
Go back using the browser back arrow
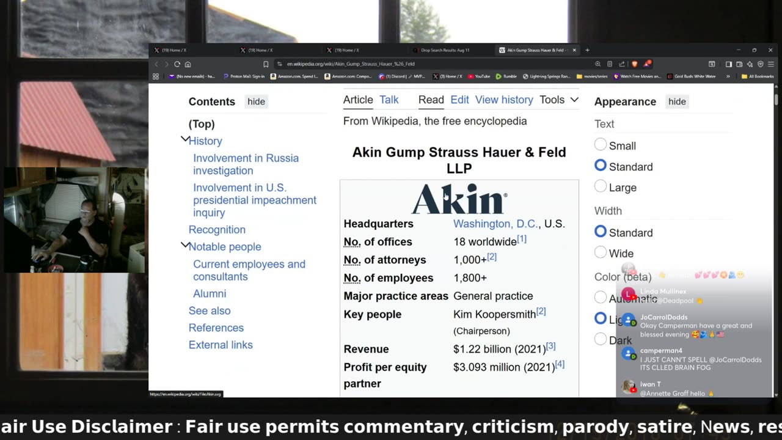(156, 64)
